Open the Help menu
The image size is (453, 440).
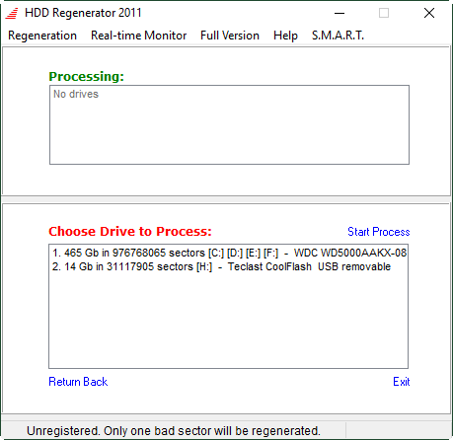[x=285, y=36]
